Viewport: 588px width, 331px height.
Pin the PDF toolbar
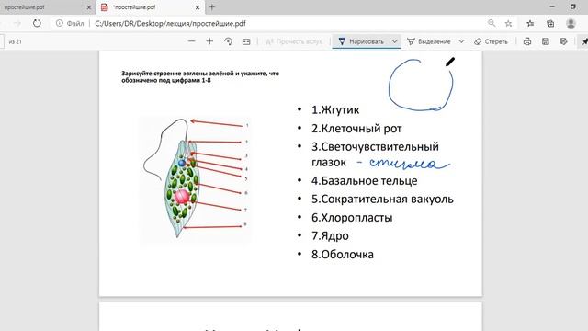pyautogui.click(x=584, y=41)
